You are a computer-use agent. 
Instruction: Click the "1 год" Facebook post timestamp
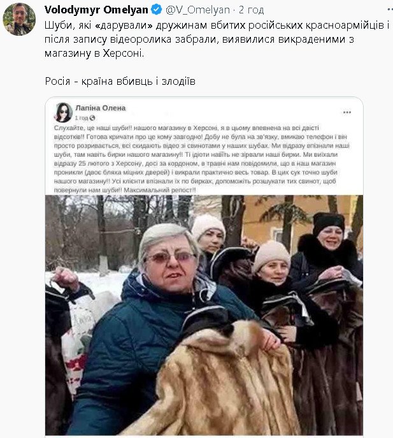tap(82, 118)
